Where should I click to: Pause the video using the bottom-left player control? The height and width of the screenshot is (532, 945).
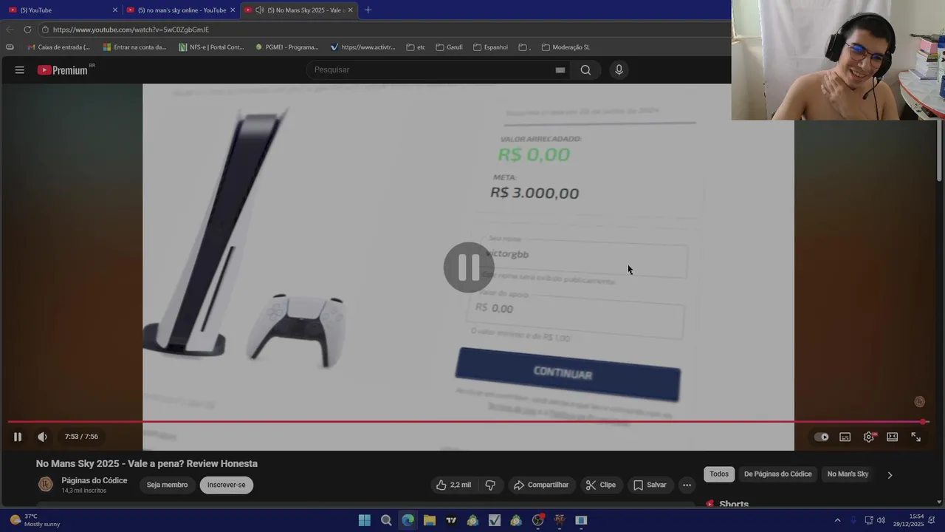pos(17,437)
